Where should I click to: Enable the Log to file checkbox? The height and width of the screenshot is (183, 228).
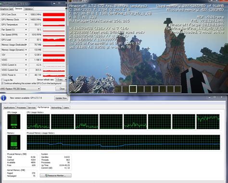point(2,80)
